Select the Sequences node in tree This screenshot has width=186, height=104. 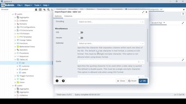pos(24,56)
